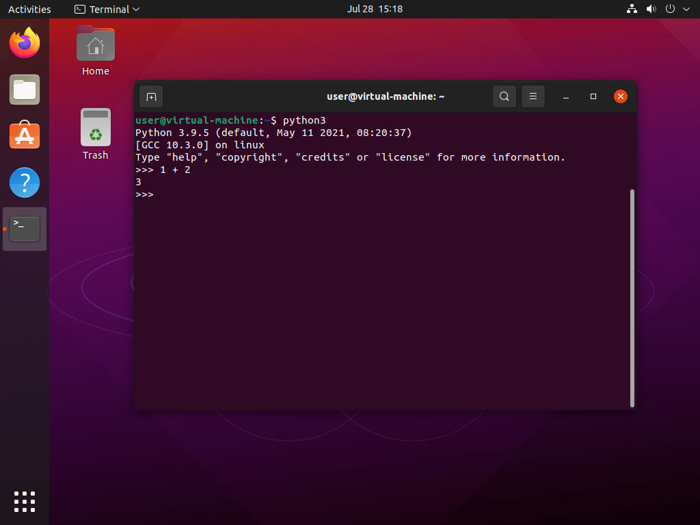700x525 pixels.
Task: Open the terminal hamburger menu
Action: (x=533, y=96)
